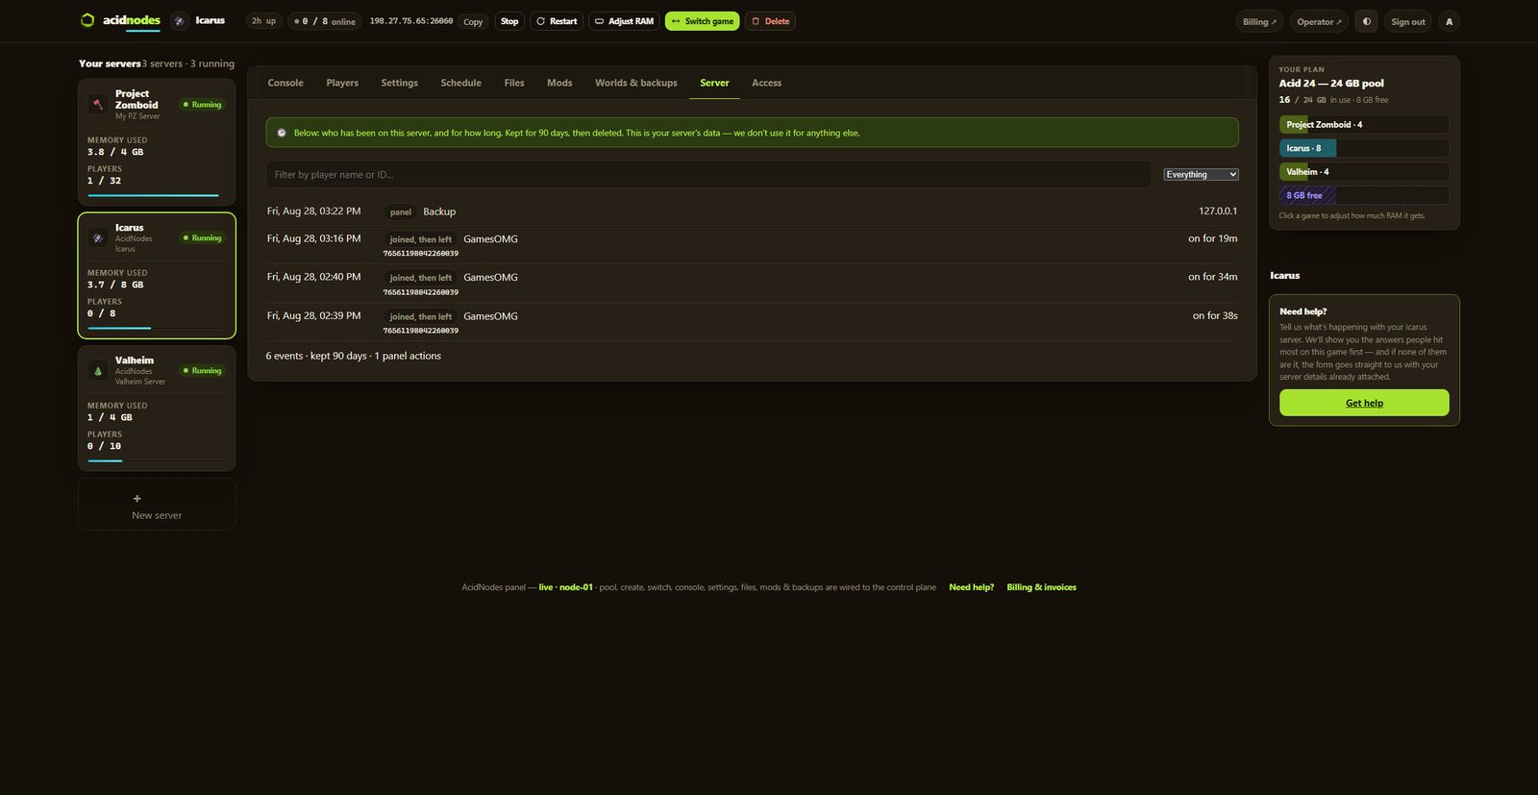Click the Icarus RAM allocation bar

click(1364, 148)
